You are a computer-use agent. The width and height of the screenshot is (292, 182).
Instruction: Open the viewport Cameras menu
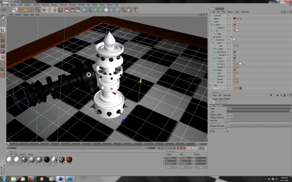(x=18, y=15)
